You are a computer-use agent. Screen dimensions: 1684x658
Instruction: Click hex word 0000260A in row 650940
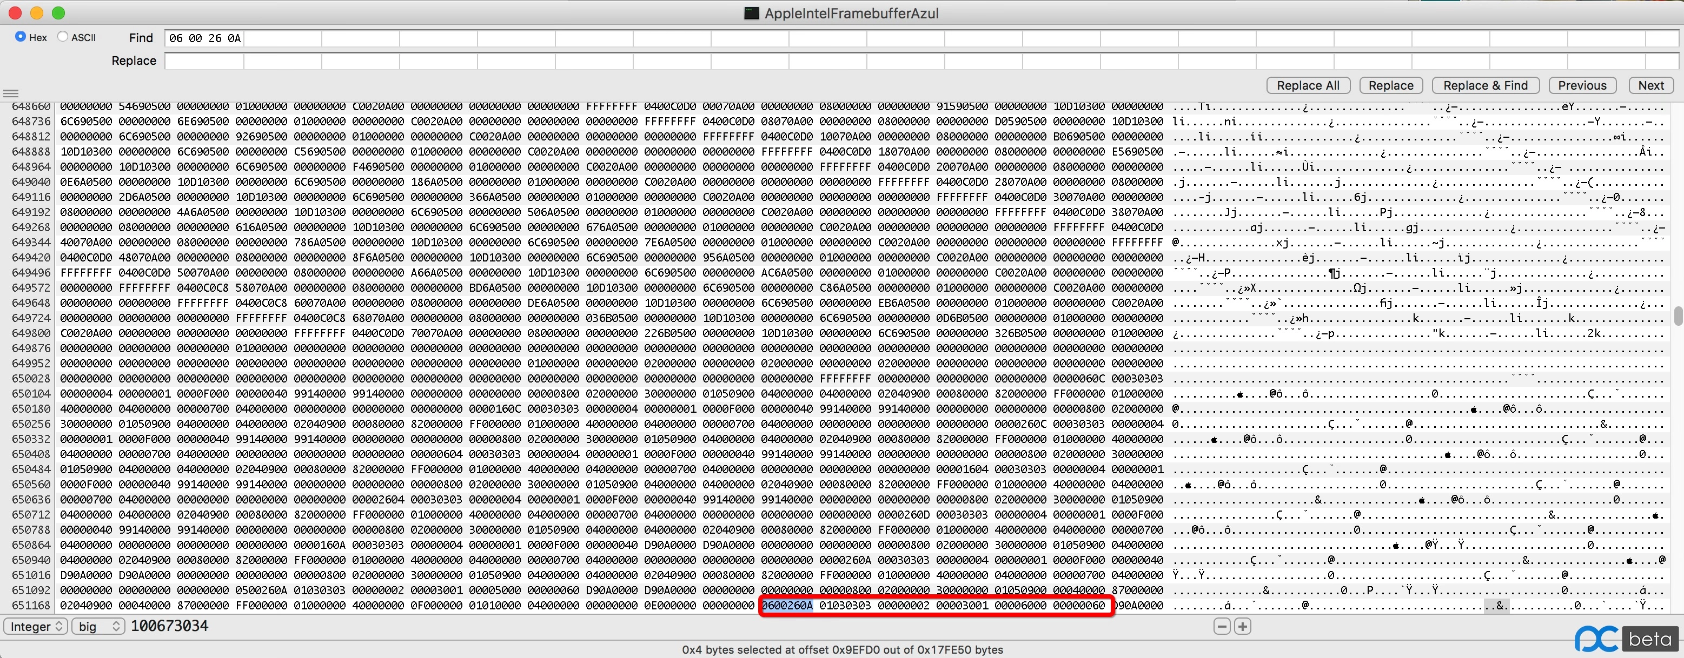click(x=845, y=560)
